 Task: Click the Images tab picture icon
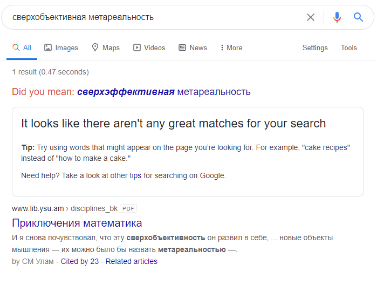point(48,47)
